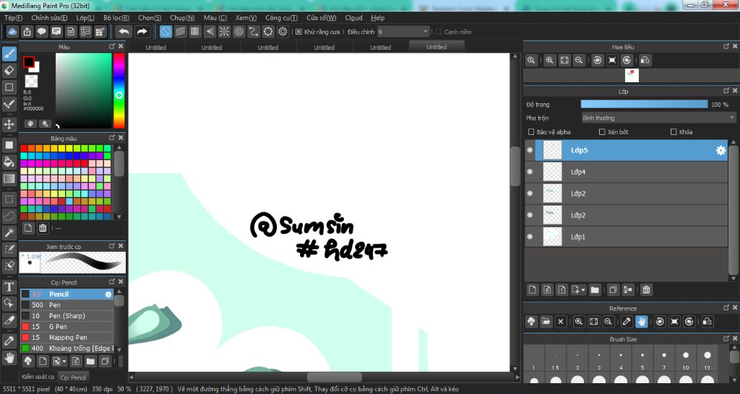Enable the Xén bớt checkbox

(x=602, y=132)
